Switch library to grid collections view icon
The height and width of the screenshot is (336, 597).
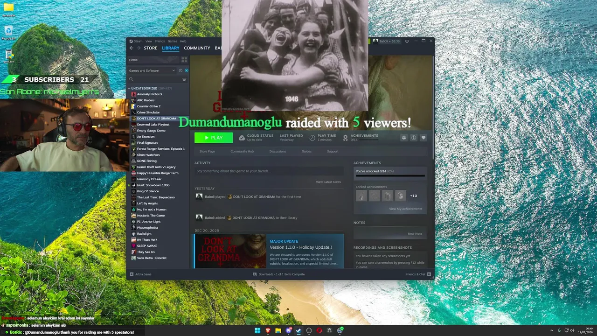[184, 60]
